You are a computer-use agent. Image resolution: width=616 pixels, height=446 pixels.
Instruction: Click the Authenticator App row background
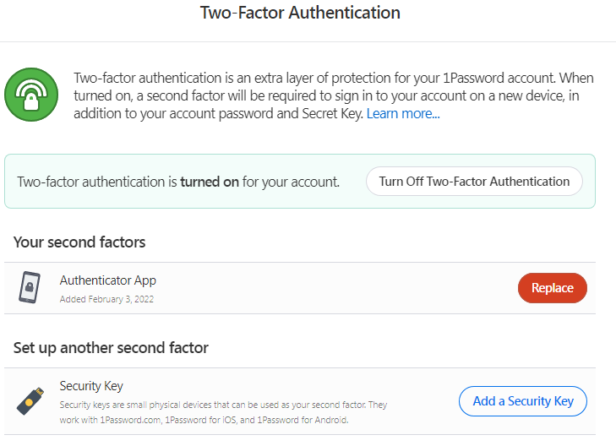300,288
